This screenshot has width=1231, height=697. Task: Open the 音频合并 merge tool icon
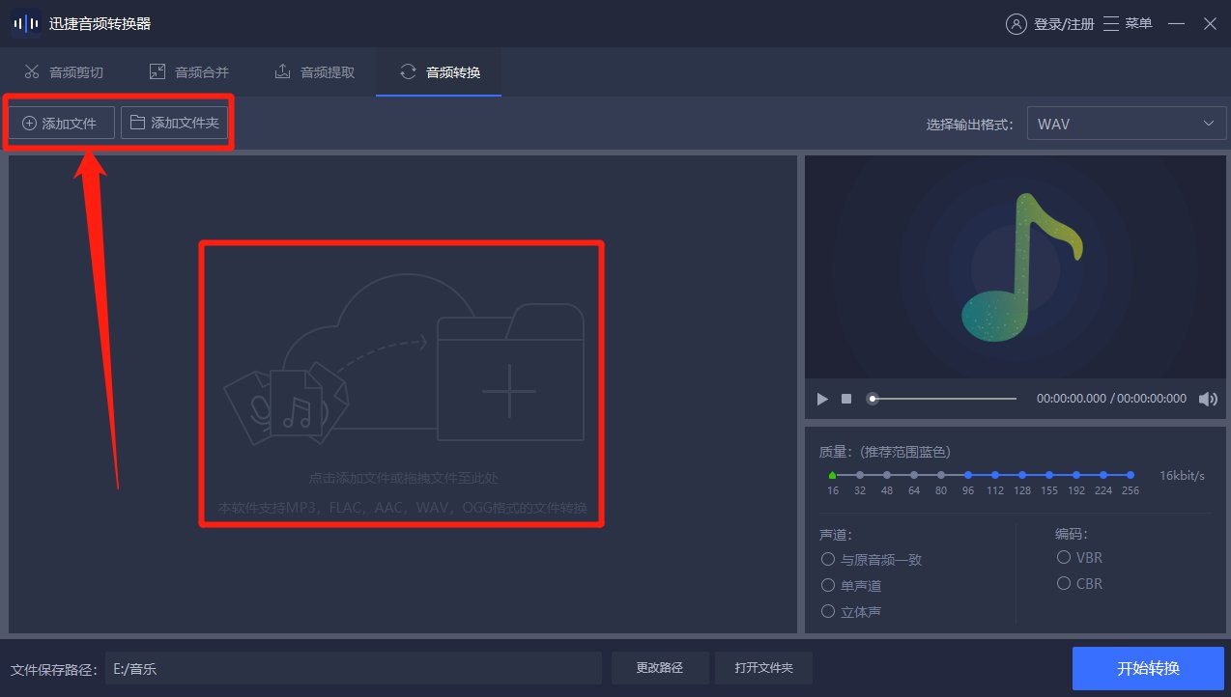point(157,70)
